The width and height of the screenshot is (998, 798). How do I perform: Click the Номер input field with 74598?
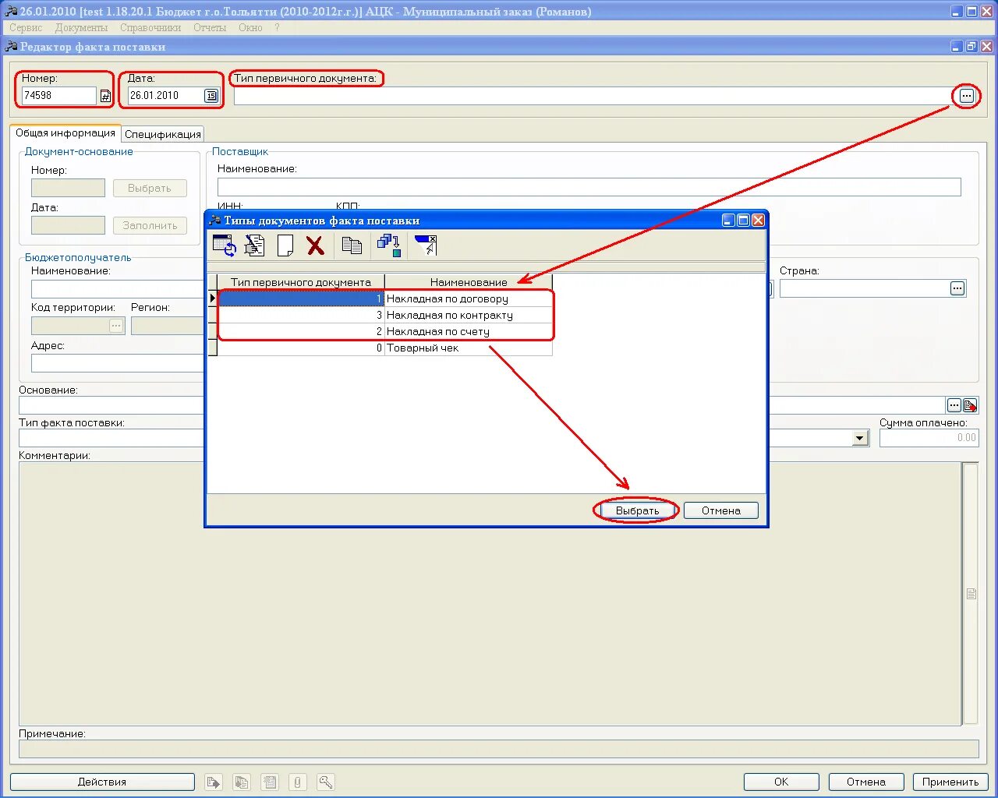click(58, 96)
